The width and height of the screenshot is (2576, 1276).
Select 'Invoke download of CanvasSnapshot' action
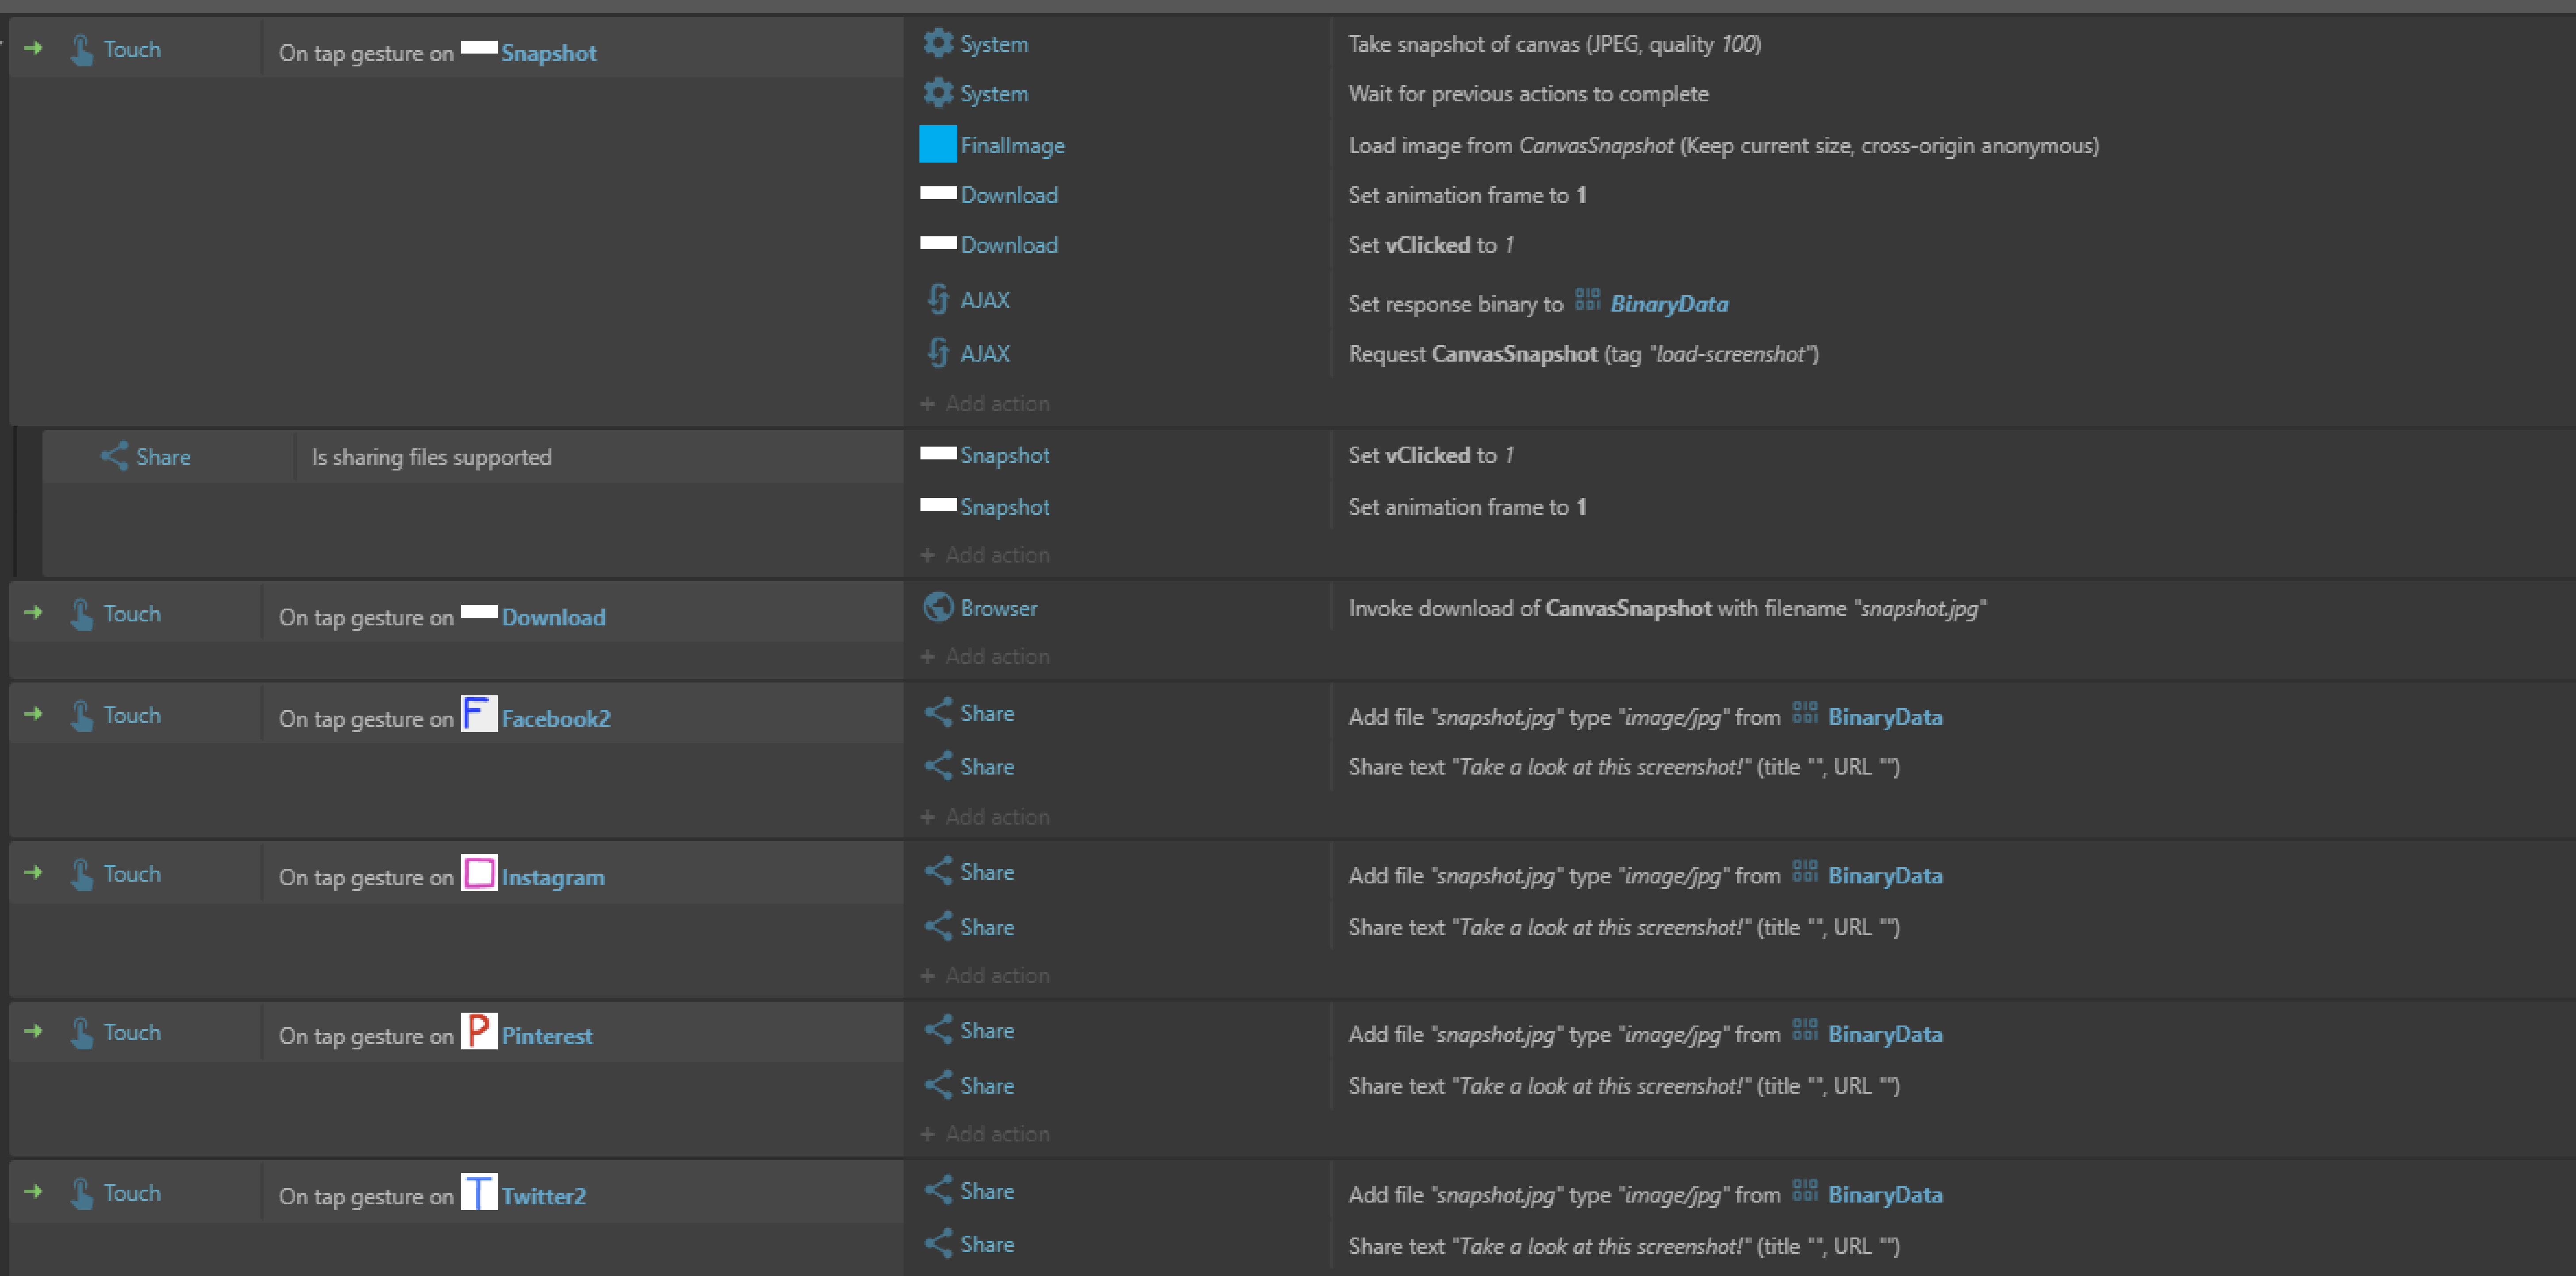[x=1667, y=608]
